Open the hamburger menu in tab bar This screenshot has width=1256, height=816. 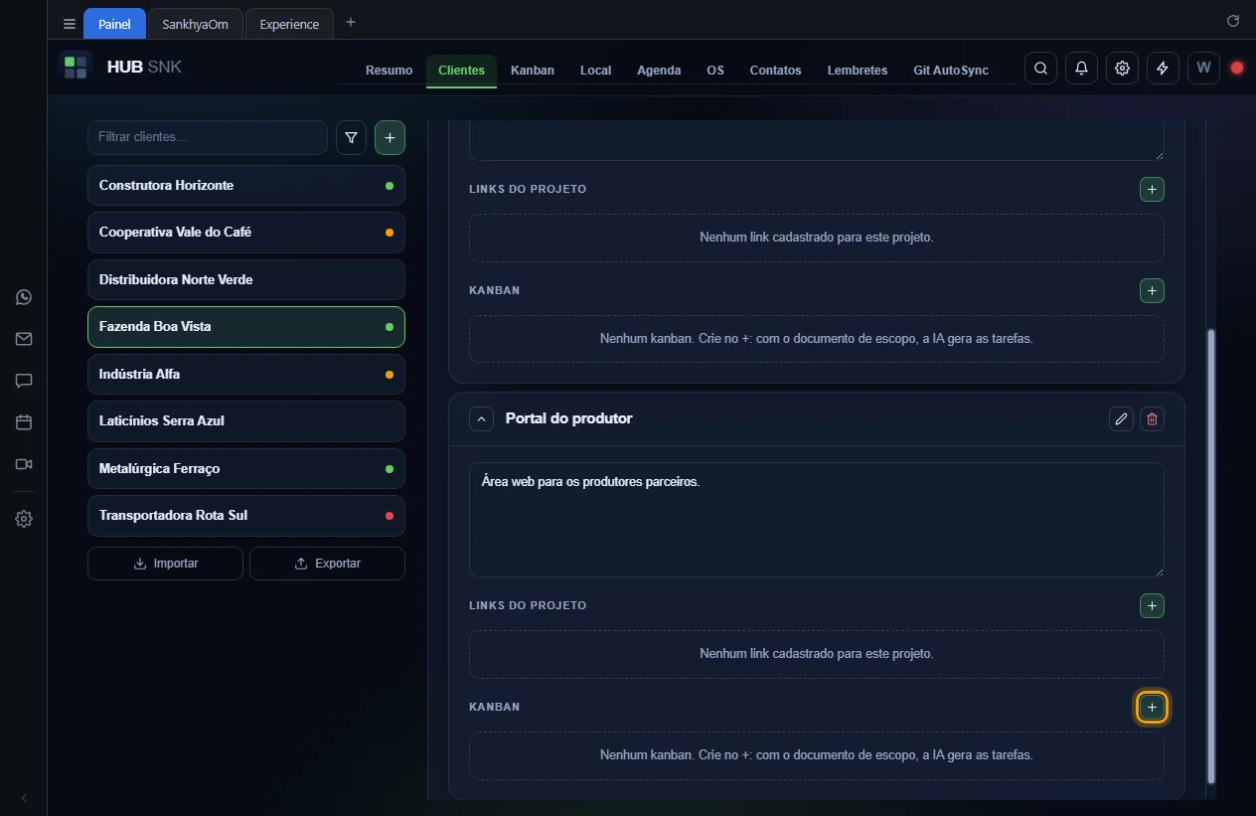pos(69,24)
